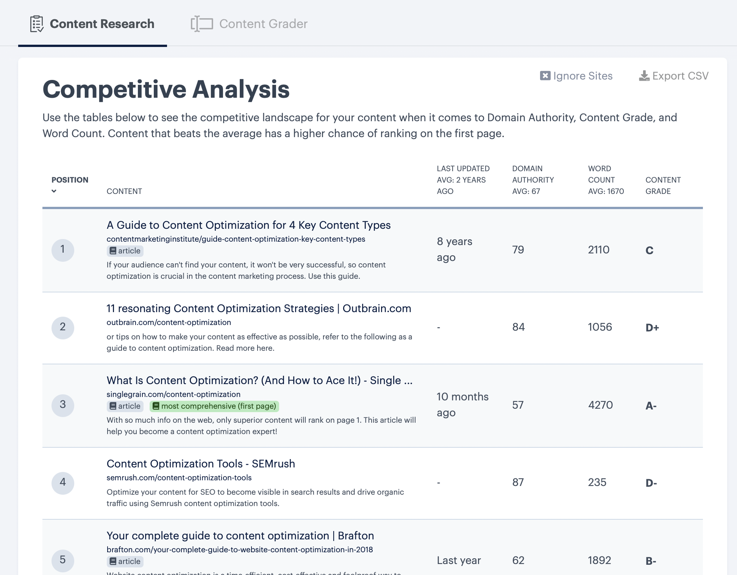Screen dimensions: 737x575
Task: Click article tag icon on Brafton result
Action: [113, 561]
